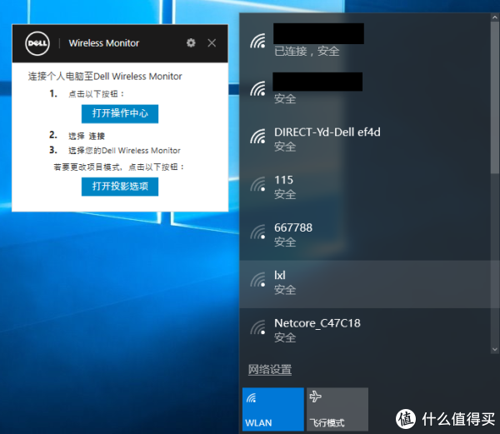Image resolution: width=500 pixels, height=434 pixels.
Task: Close the Dell Wireless Monitor window
Action: tap(212, 42)
